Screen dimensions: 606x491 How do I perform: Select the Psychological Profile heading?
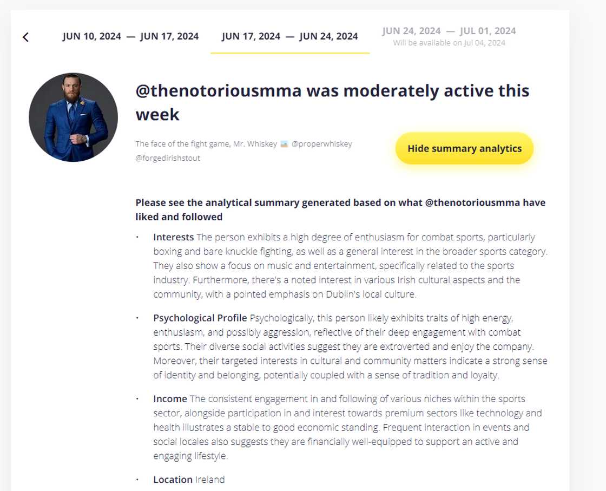click(200, 318)
